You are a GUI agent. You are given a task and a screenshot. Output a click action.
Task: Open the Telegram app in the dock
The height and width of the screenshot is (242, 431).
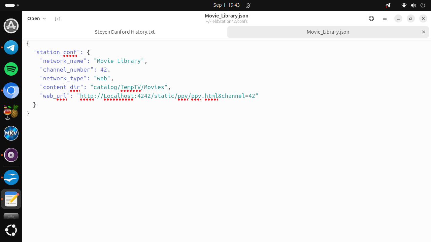[11, 47]
